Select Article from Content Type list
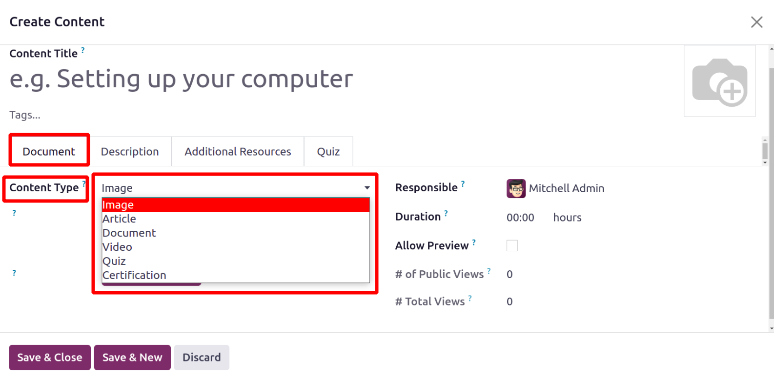The height and width of the screenshot is (381, 774). click(x=120, y=219)
